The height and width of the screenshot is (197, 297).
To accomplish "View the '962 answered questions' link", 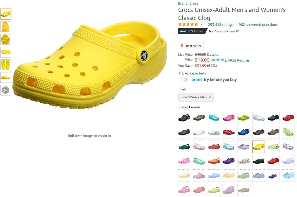I will click(258, 25).
